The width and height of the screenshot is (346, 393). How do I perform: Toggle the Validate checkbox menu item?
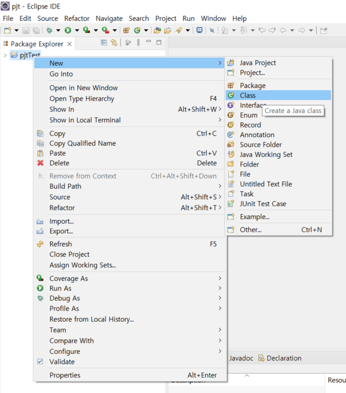pos(129,362)
